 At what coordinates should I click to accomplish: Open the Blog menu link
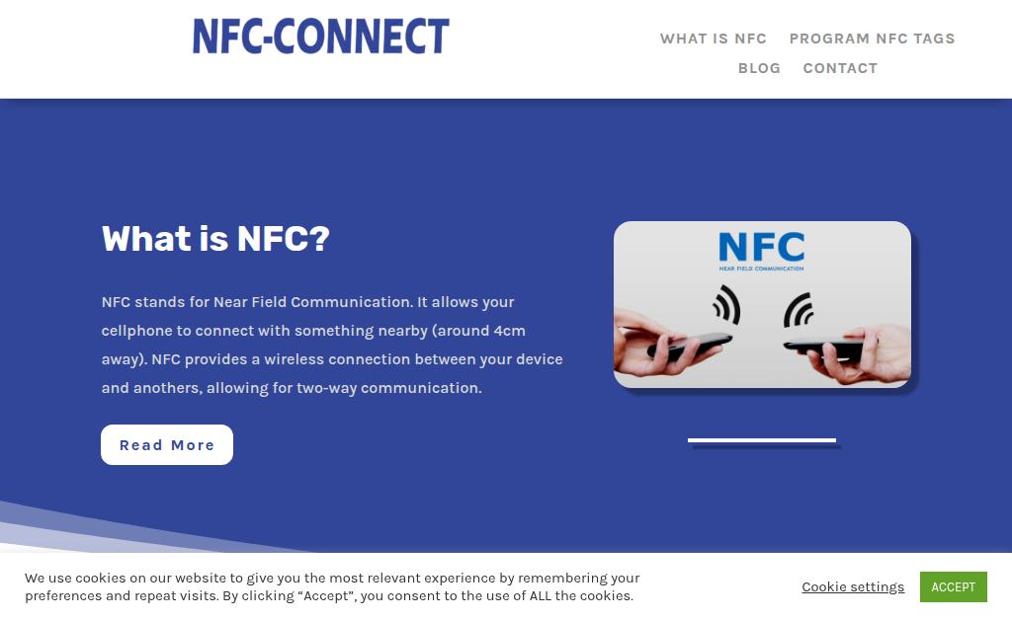[759, 68]
